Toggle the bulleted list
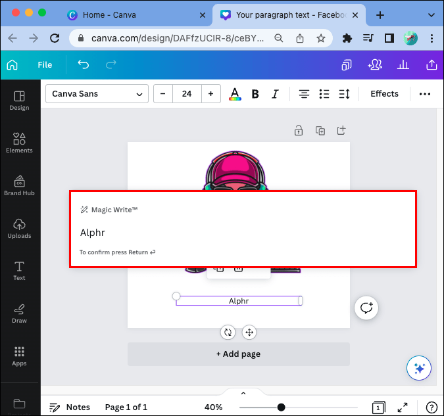 [x=324, y=94]
